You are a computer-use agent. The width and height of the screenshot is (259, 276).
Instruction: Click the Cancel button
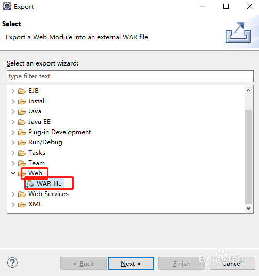(232, 263)
